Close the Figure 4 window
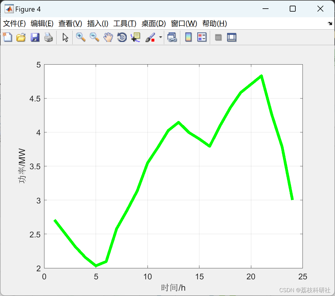Viewport: 335px width, 296px height. coord(320,9)
